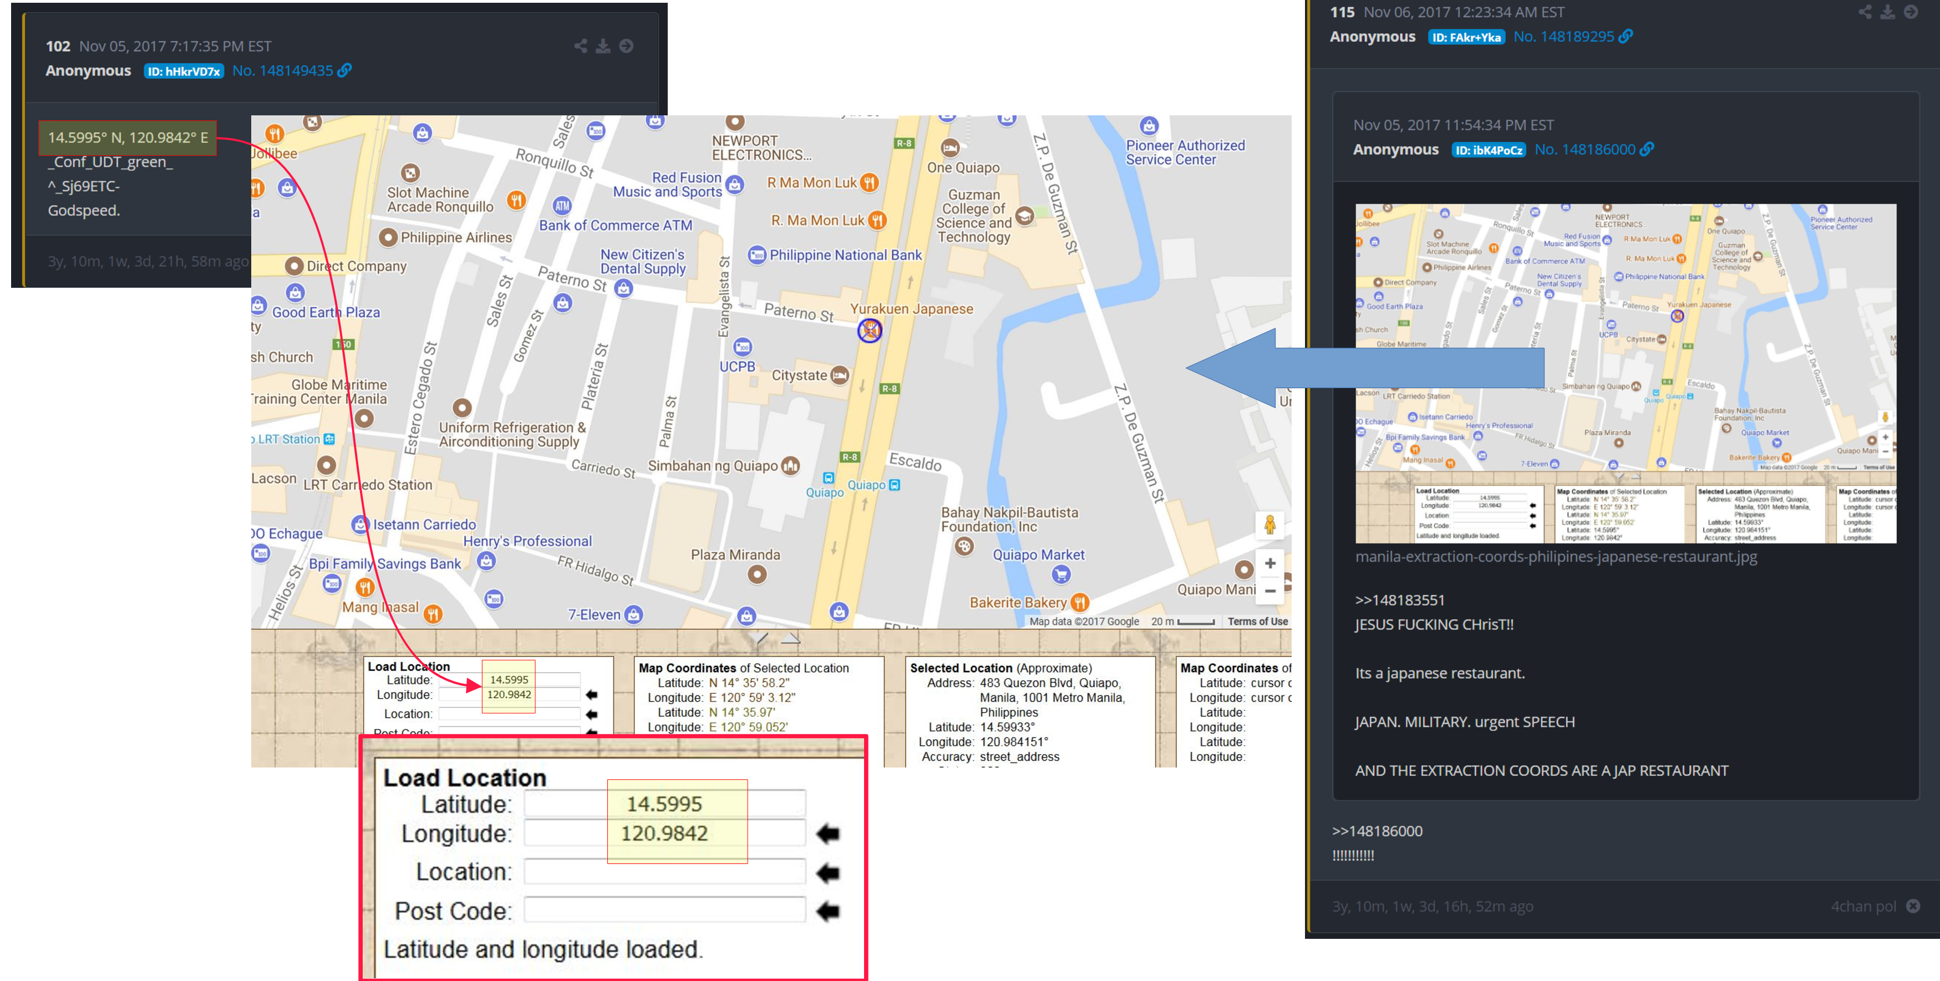The width and height of the screenshot is (1940, 981).
Task: Click the Bank of Commerce ATM icon
Action: 562,206
